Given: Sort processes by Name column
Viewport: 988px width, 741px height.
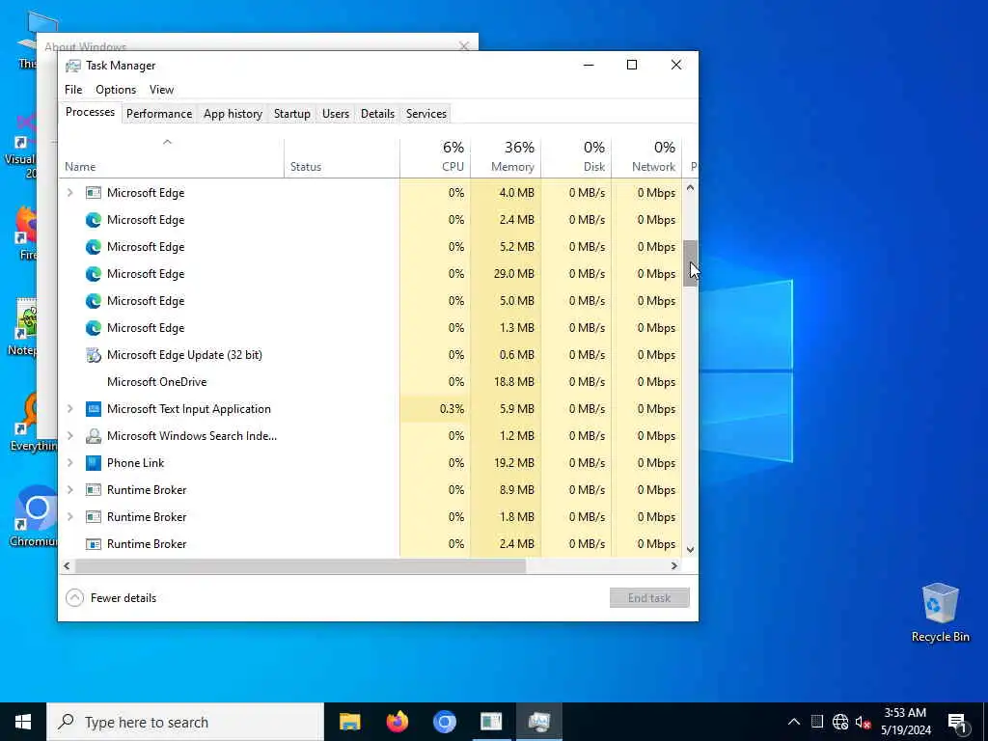Looking at the screenshot, I should (172, 157).
